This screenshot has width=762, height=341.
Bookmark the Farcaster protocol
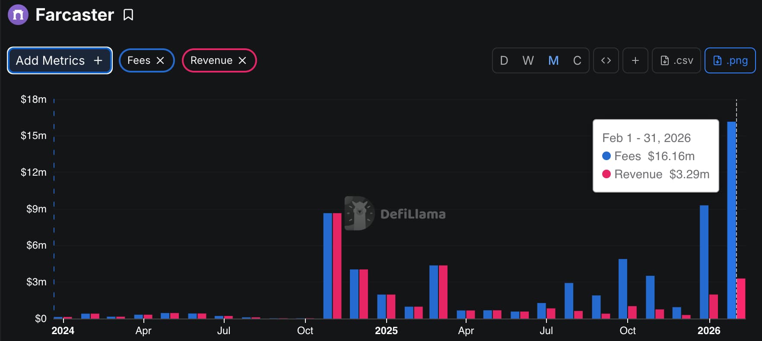[128, 15]
